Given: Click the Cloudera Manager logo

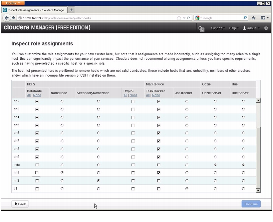Looking at the screenshot, I should click(x=47, y=27).
